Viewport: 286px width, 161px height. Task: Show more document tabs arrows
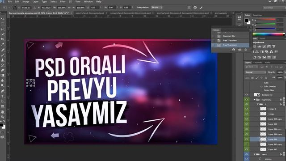pos(233,13)
